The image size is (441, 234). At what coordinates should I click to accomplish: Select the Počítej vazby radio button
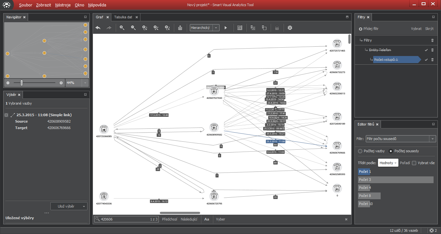pos(360,151)
